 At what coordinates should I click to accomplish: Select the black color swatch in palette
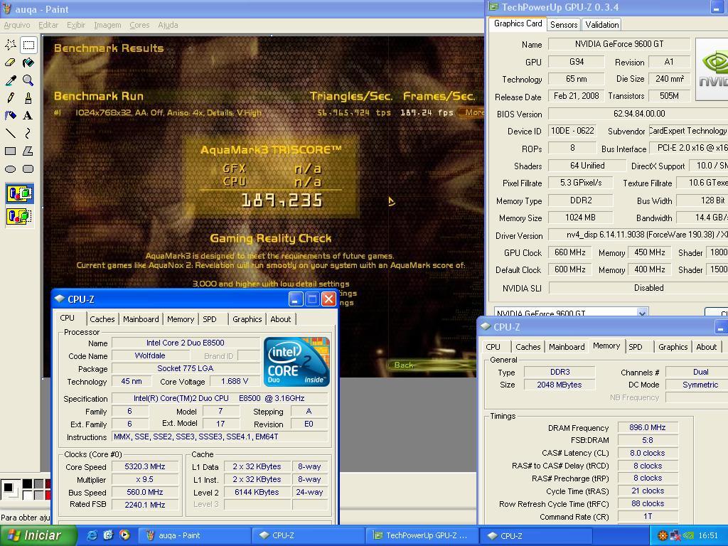point(28,483)
